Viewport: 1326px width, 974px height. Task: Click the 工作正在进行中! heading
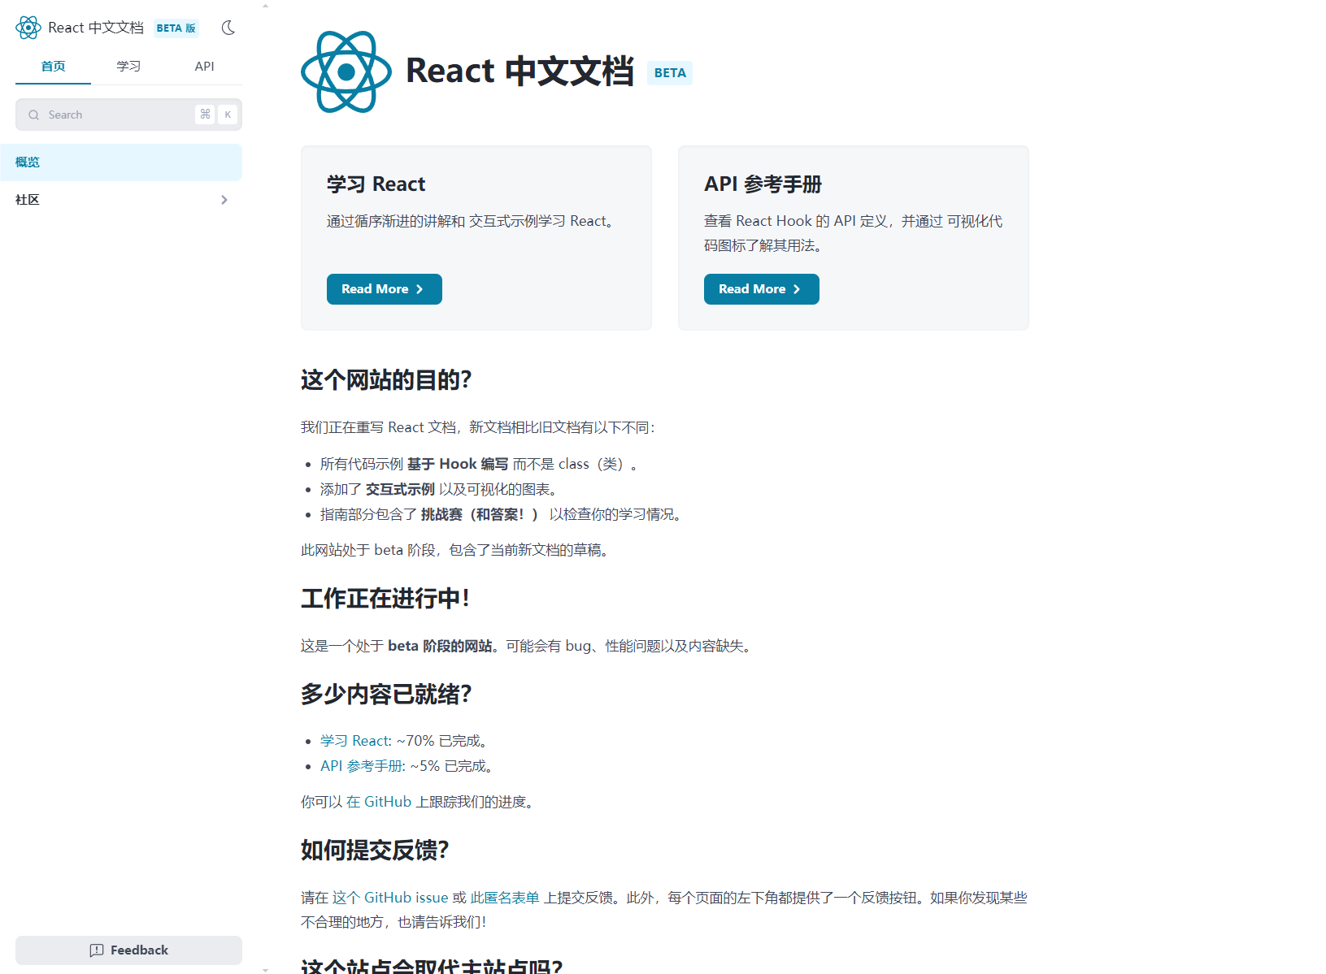(x=385, y=599)
